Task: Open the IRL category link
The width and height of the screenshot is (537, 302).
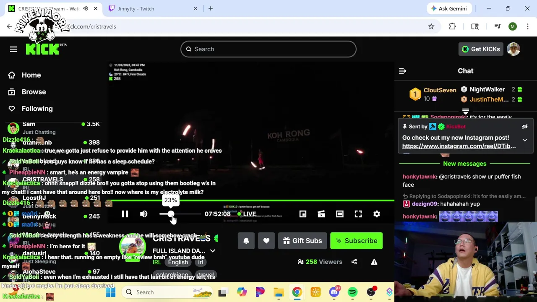Action: pos(157,262)
